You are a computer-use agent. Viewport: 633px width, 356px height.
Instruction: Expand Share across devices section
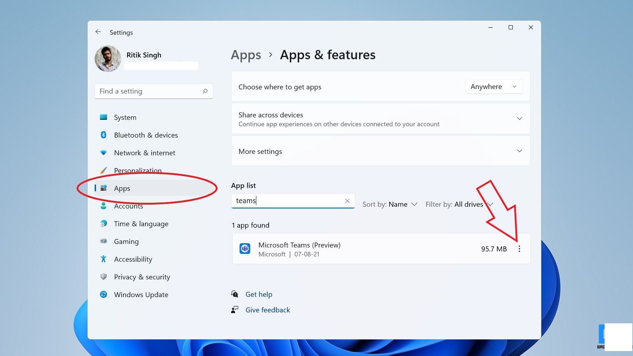(519, 118)
